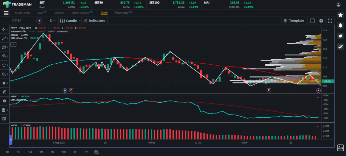This screenshot has height=156, width=346.
Task: Go to the Market Analysis tab
Action: (80, 13)
